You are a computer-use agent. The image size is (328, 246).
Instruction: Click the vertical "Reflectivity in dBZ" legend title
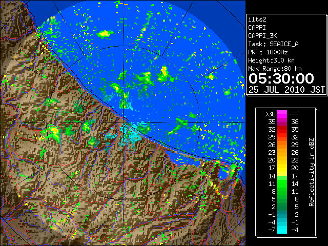pyautogui.click(x=312, y=172)
